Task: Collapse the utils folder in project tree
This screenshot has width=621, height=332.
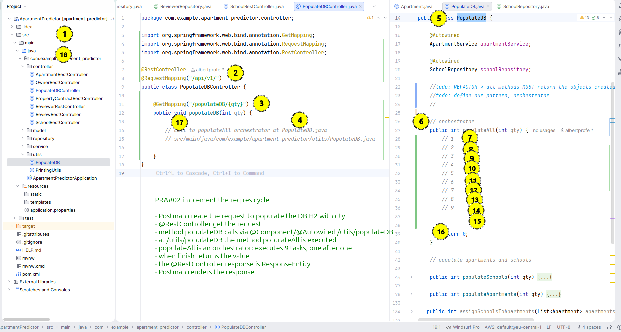Action: [23, 154]
